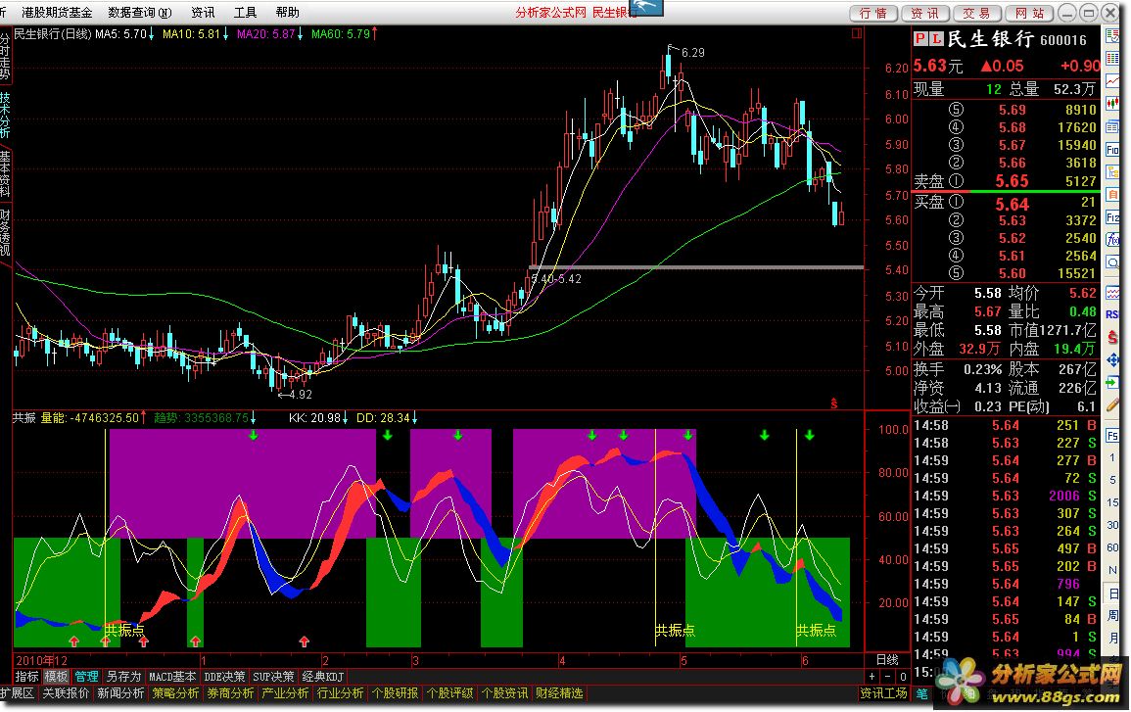Click the P icon beside stock name

coord(920,39)
